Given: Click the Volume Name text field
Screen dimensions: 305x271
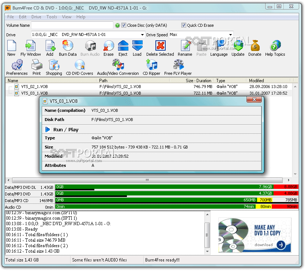Looking at the screenshot, I should coord(72,25).
